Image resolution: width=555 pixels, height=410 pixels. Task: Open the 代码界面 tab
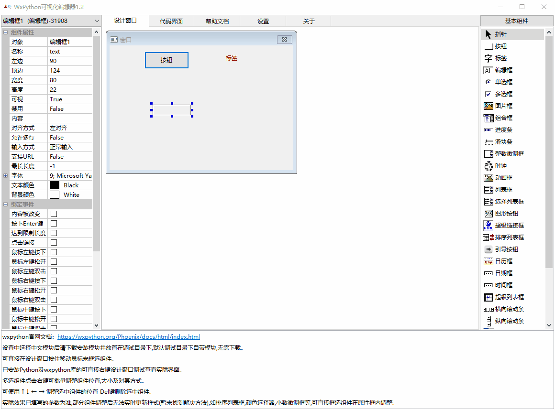(x=171, y=21)
